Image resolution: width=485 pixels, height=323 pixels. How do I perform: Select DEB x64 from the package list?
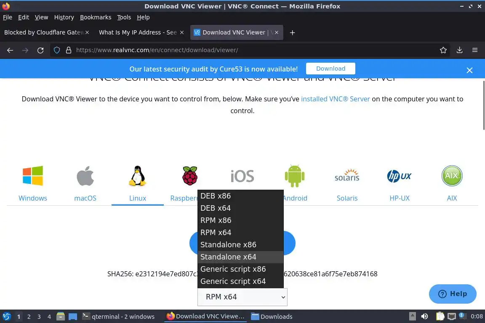coord(241,208)
